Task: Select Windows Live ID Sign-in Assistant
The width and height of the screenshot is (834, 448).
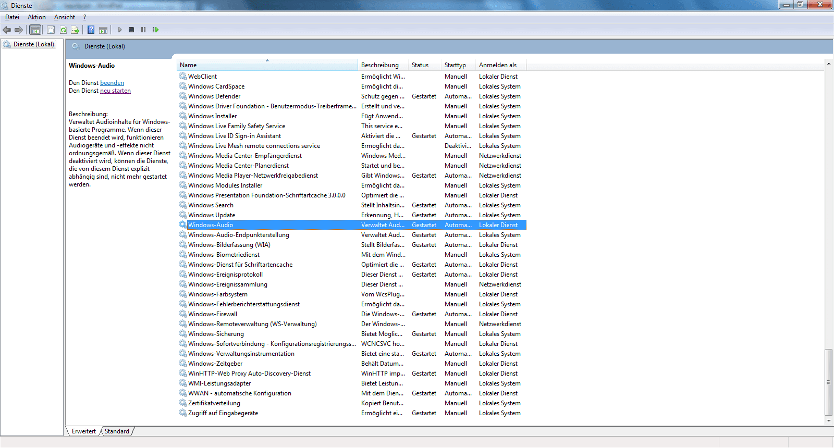Action: (235, 136)
